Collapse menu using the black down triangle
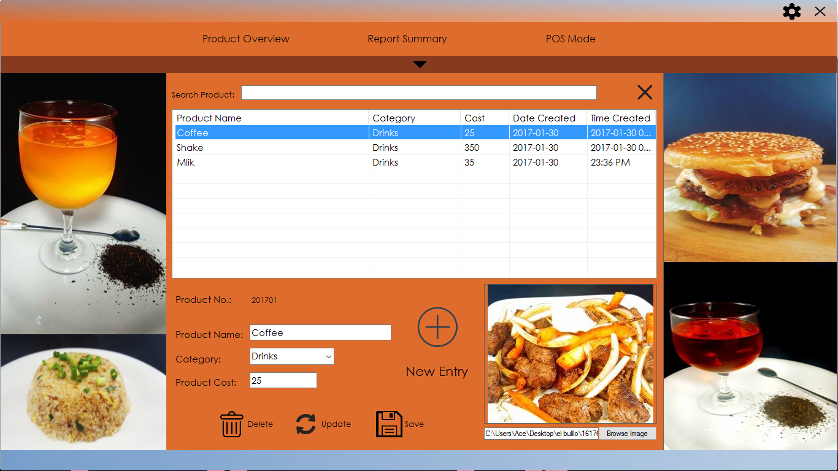838x471 pixels. [x=420, y=64]
